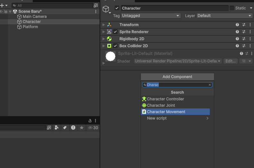Click the console error filter icon
This screenshot has height=168, width=254.
point(73,128)
